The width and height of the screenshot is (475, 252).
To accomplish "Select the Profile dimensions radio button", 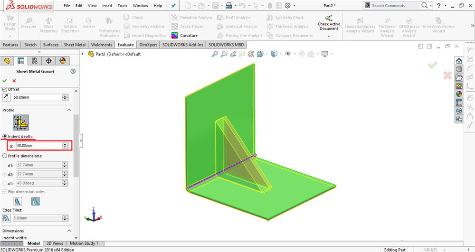I will pos(5,156).
